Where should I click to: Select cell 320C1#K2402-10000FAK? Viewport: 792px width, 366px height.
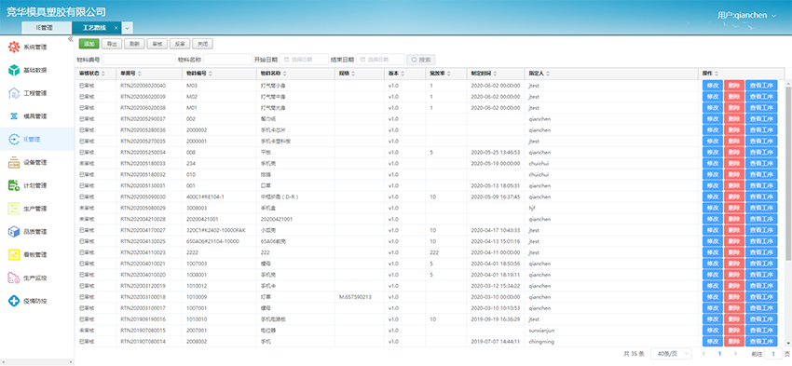click(x=215, y=230)
